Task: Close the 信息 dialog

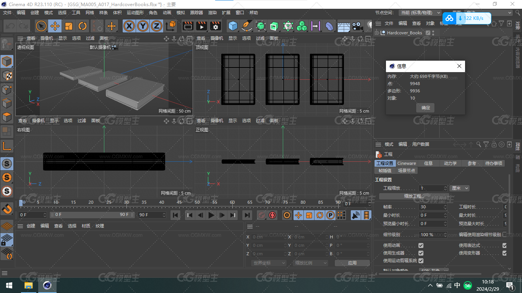Action: pyautogui.click(x=459, y=66)
